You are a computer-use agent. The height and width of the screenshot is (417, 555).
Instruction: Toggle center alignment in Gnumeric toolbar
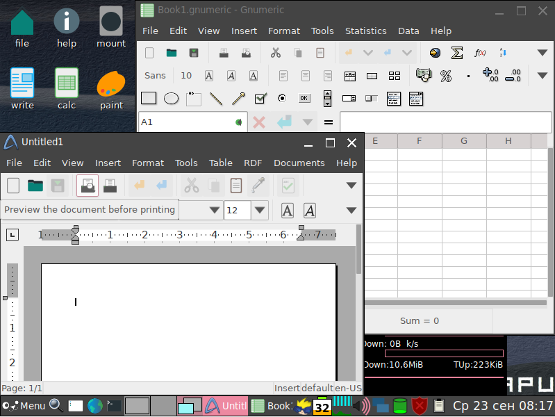click(306, 76)
